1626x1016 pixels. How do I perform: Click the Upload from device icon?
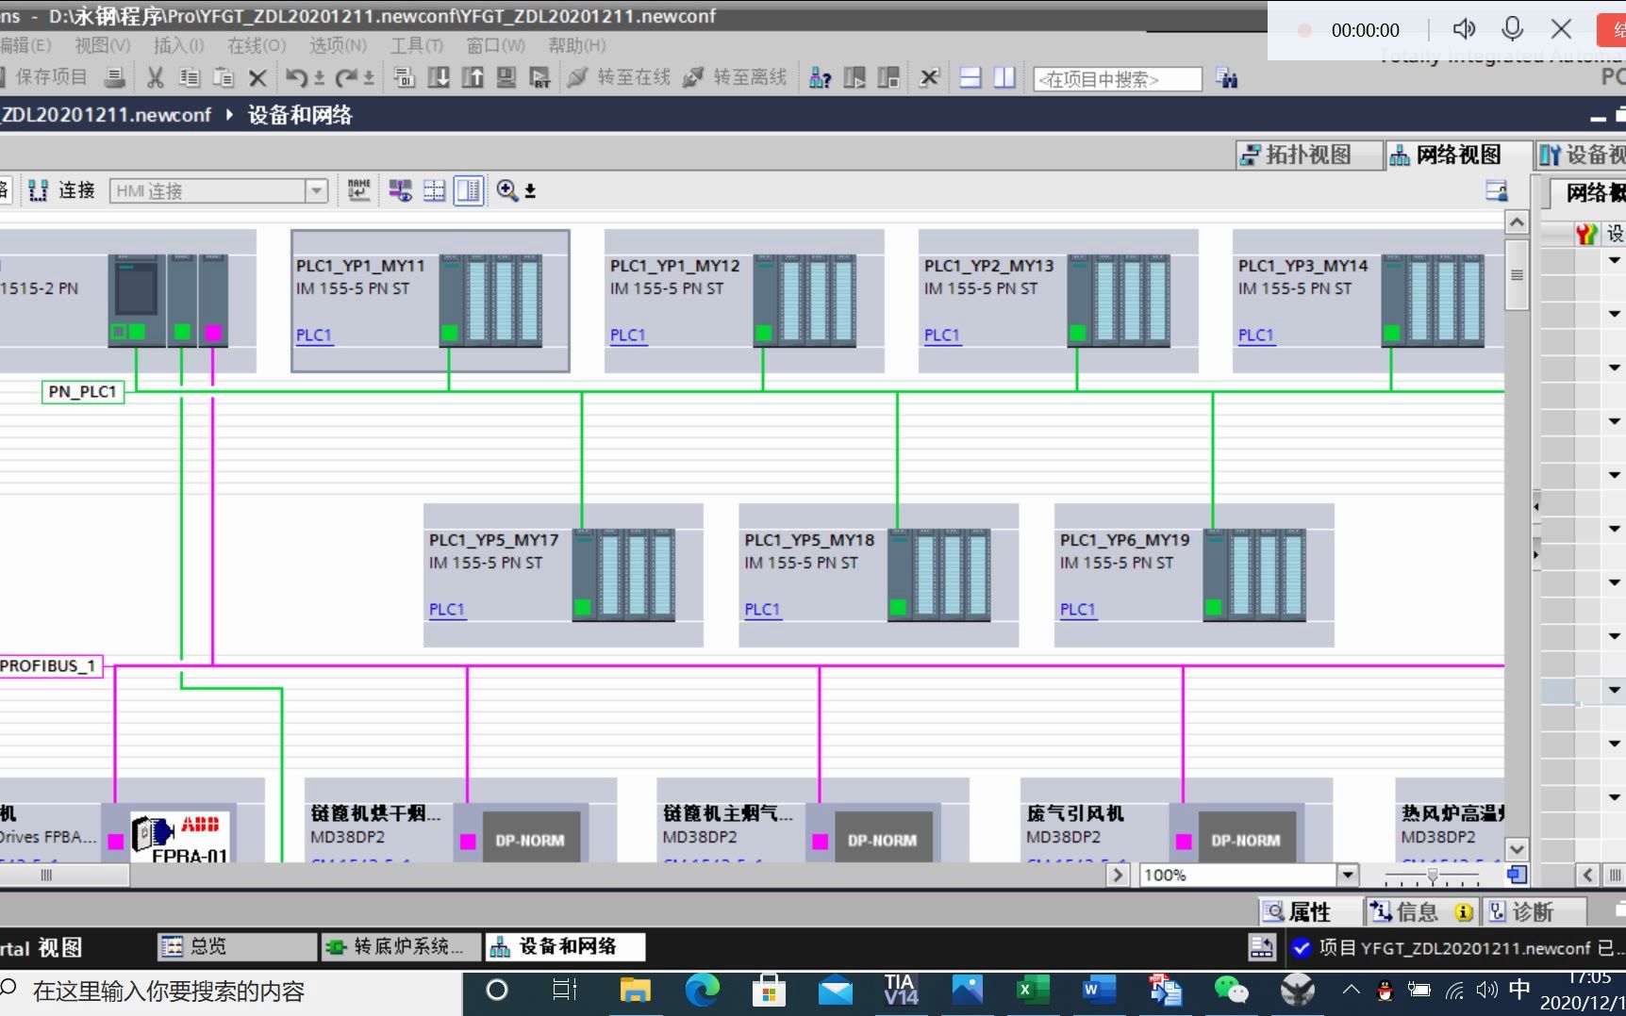click(473, 78)
